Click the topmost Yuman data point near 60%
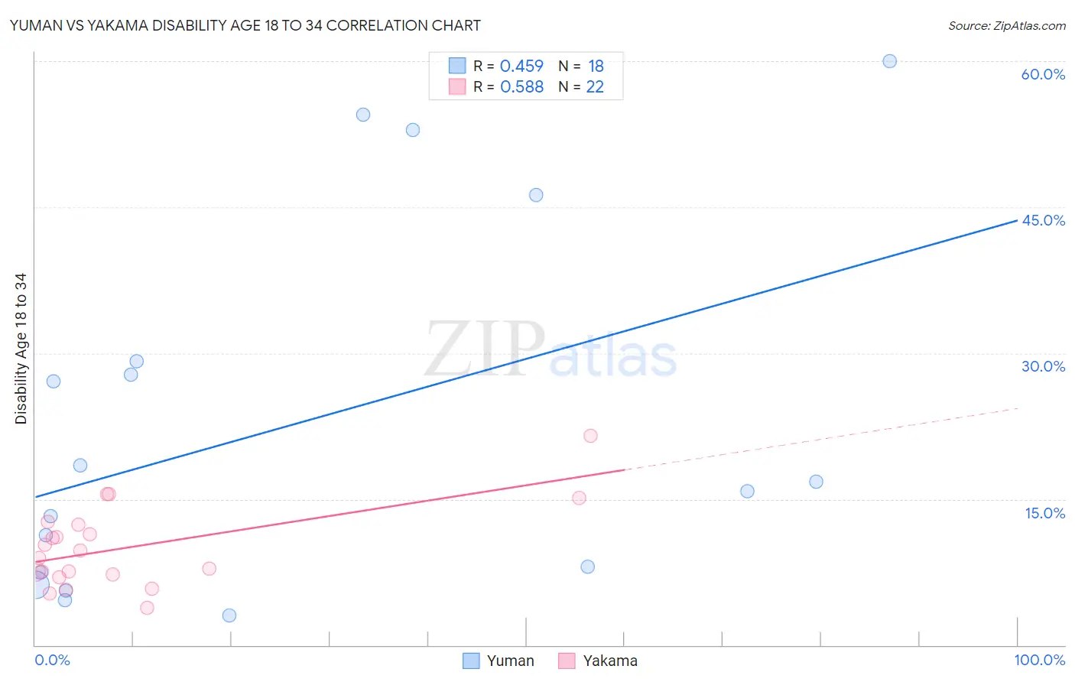This screenshot has width=1075, height=682. 889,61
